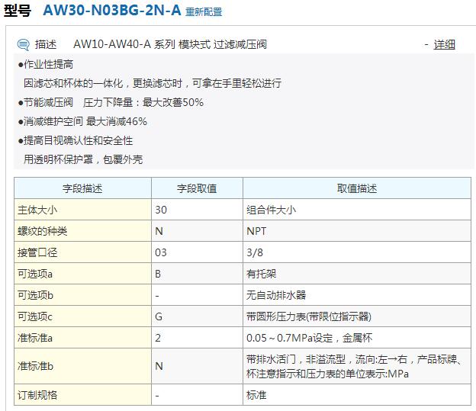Click the 消减维护空间 最大消减46% line
476x411 pixels.
point(82,121)
